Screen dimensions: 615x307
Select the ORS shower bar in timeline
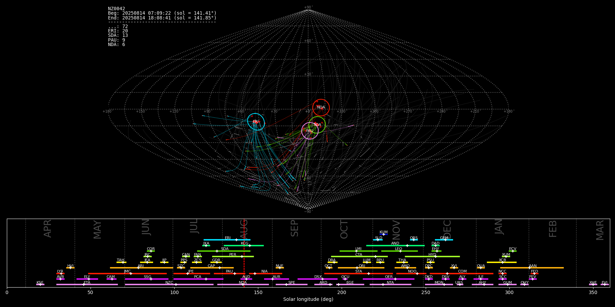[414, 240]
